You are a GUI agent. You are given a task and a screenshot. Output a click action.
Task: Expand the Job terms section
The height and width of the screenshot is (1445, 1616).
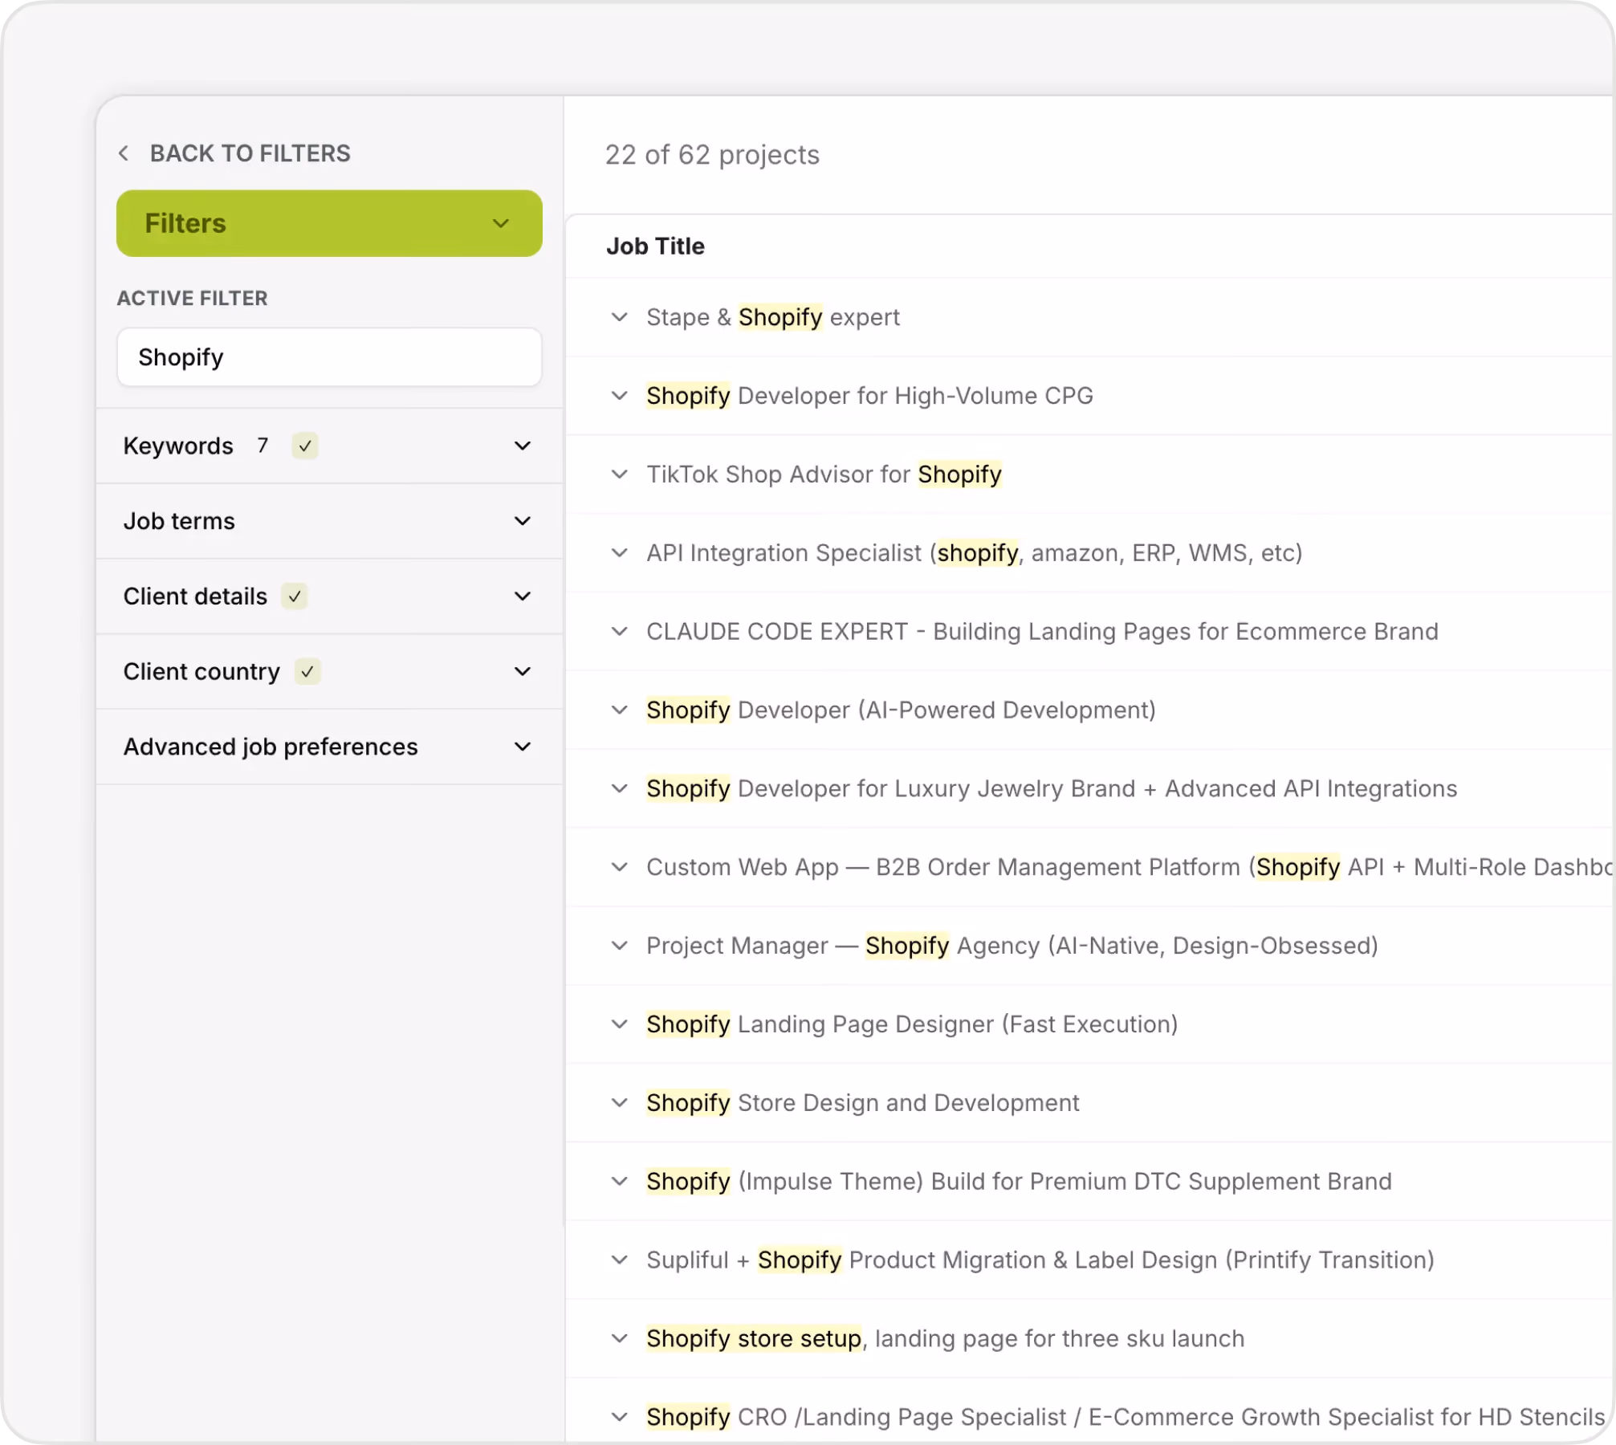pyautogui.click(x=329, y=521)
